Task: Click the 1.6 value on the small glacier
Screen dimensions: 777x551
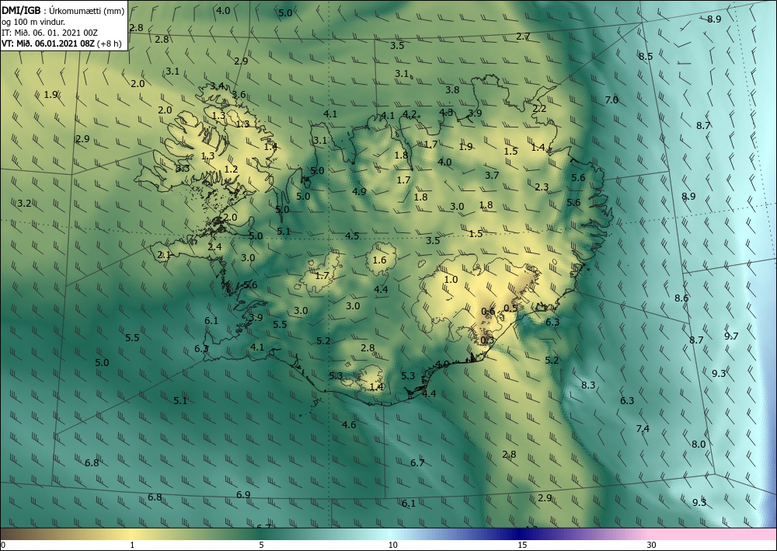Action: pyautogui.click(x=380, y=260)
